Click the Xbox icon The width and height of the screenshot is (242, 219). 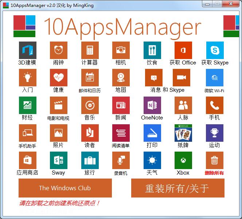coord(183,160)
